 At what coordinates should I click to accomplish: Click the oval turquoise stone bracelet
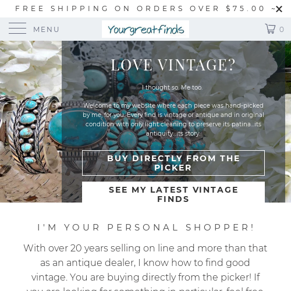point(77,128)
